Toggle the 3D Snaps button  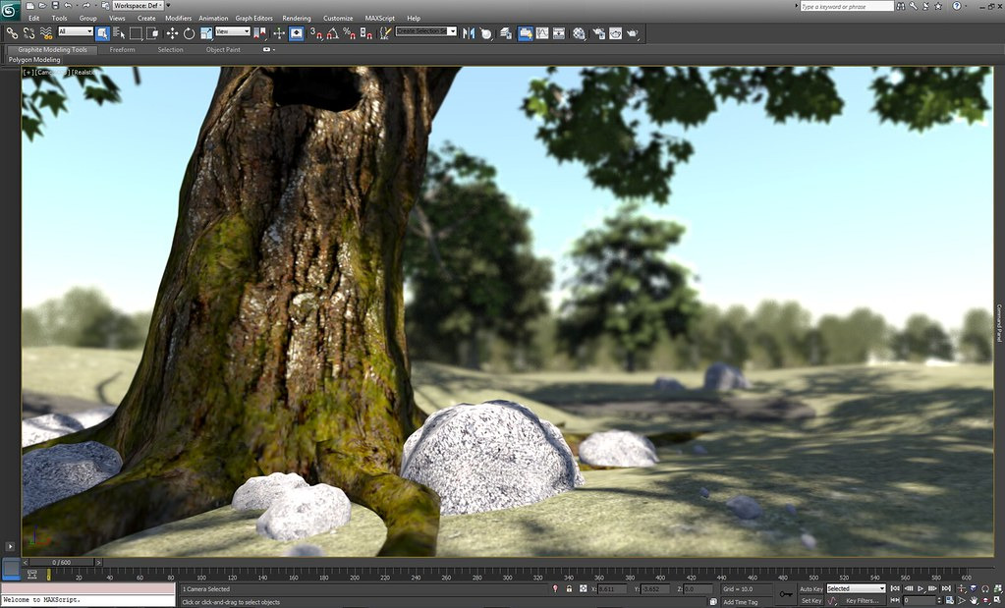(316, 32)
